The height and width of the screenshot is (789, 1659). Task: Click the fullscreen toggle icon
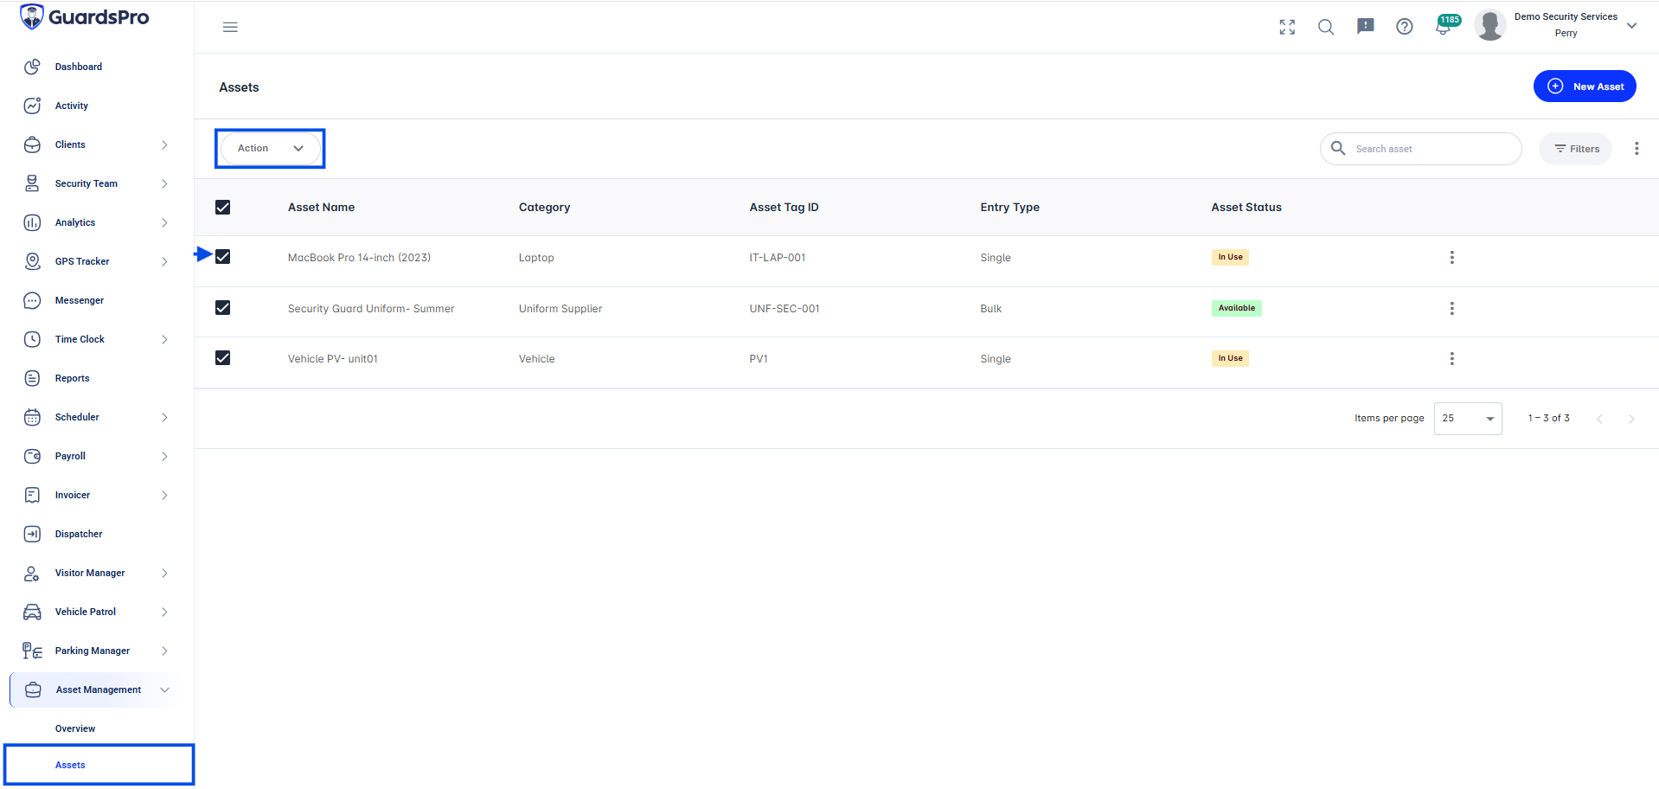point(1287,27)
